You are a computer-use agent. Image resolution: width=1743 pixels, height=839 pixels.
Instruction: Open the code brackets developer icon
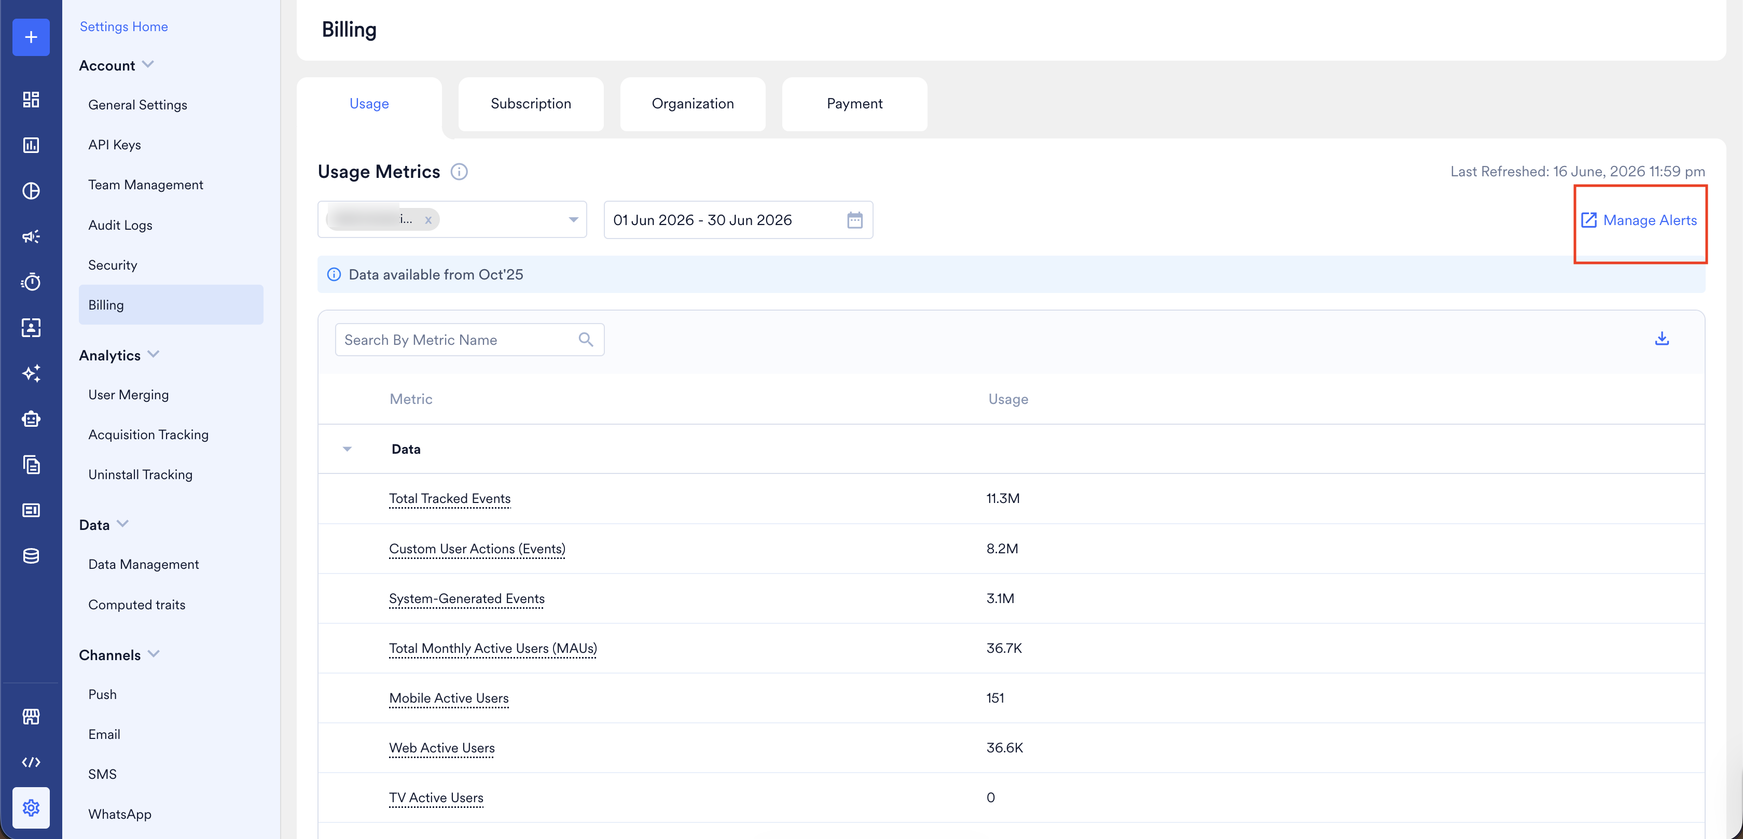(31, 762)
